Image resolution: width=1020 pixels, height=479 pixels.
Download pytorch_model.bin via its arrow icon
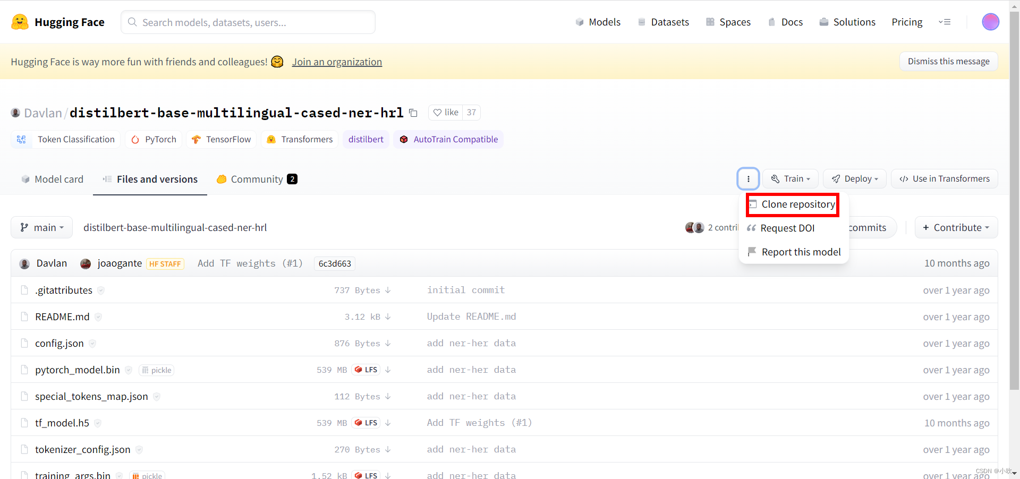[388, 370]
